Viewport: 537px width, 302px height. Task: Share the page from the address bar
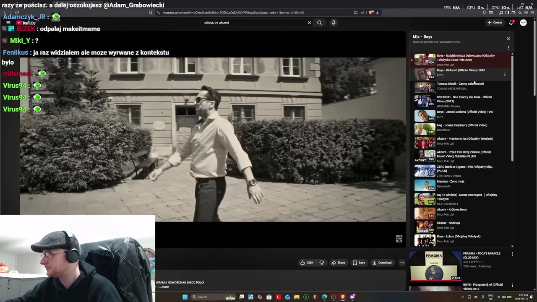[x=363, y=13]
